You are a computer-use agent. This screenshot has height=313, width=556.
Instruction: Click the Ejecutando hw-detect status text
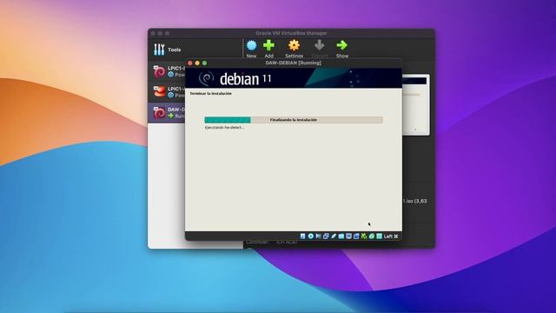pyautogui.click(x=224, y=128)
